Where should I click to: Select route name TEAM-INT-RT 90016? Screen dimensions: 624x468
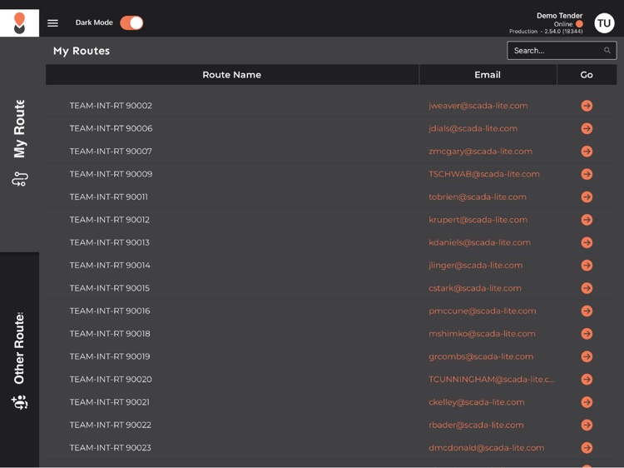[110, 311]
